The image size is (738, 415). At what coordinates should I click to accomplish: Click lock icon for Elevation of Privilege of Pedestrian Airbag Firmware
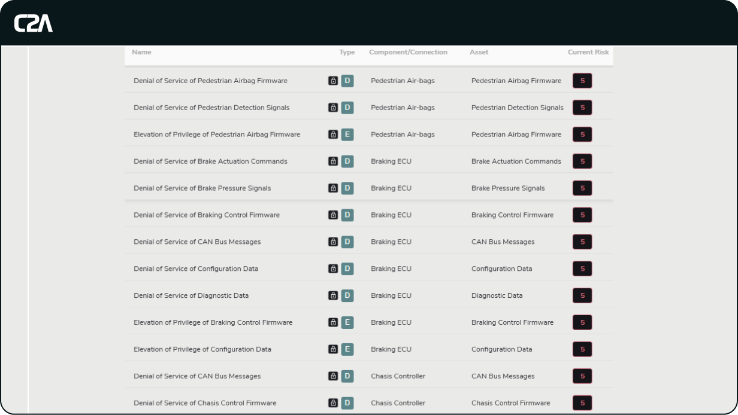pyautogui.click(x=333, y=135)
